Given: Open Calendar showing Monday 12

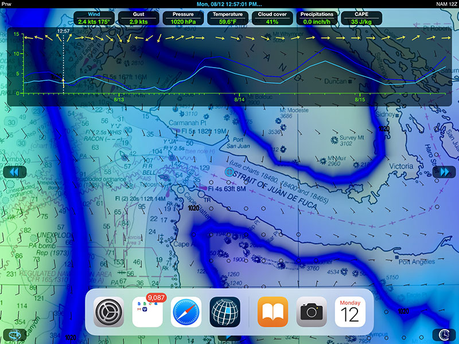Looking at the screenshot, I should tap(350, 312).
